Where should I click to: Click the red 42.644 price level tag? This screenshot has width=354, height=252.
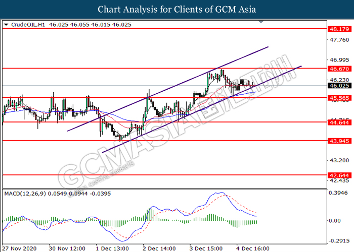(337, 175)
